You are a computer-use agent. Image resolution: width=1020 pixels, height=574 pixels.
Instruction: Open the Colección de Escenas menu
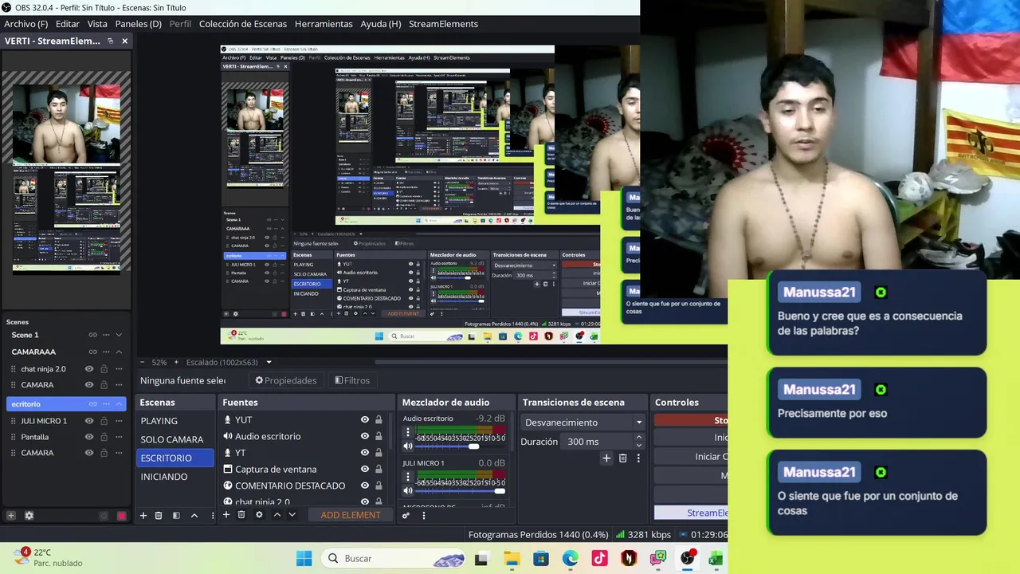click(243, 24)
